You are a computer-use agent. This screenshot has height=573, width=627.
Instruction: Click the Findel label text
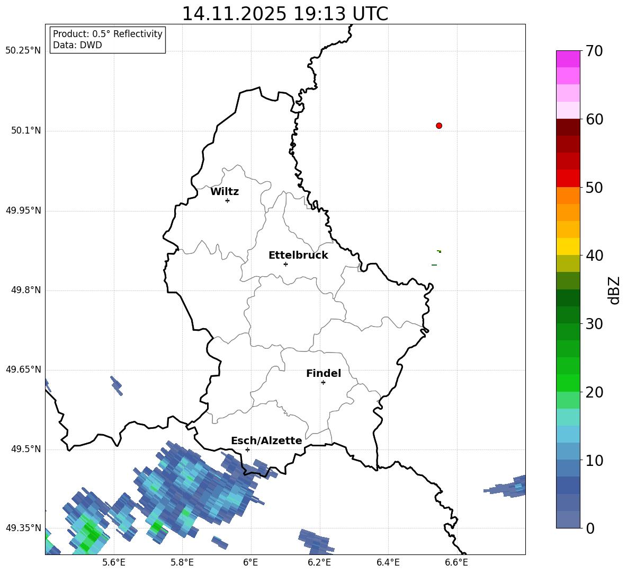click(x=324, y=373)
